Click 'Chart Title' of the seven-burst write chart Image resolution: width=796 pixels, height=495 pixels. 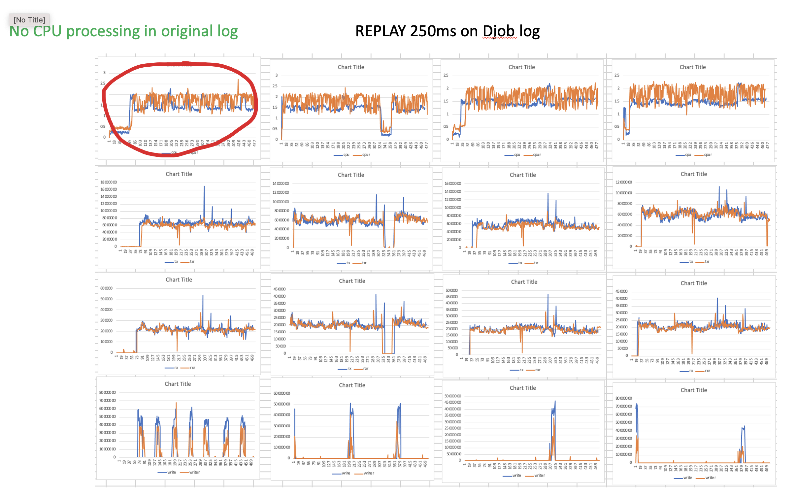click(178, 384)
